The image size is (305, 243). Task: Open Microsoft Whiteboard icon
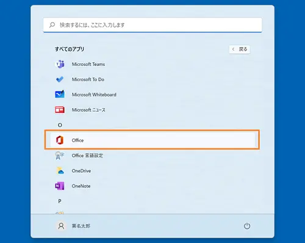pyautogui.click(x=60, y=94)
